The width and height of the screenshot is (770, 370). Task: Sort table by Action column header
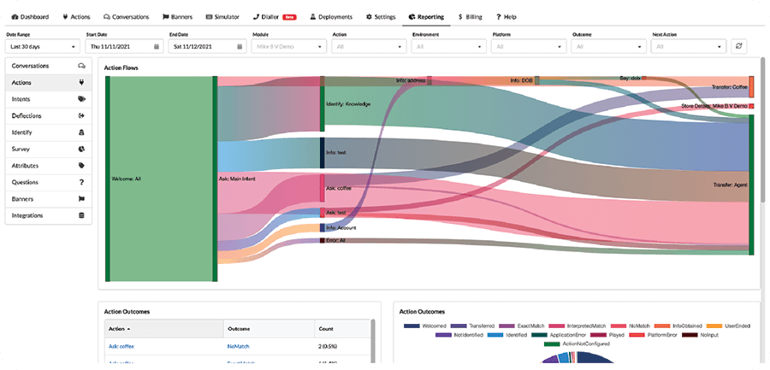[163, 329]
